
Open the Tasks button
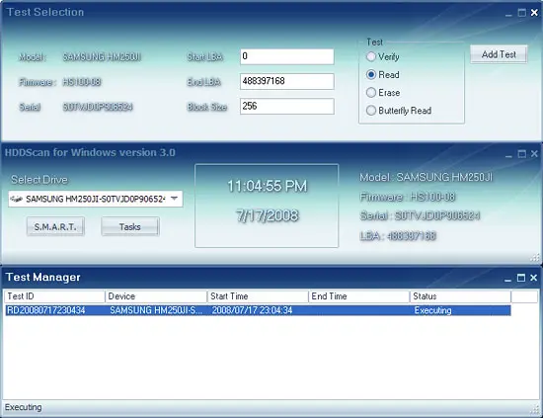click(130, 226)
